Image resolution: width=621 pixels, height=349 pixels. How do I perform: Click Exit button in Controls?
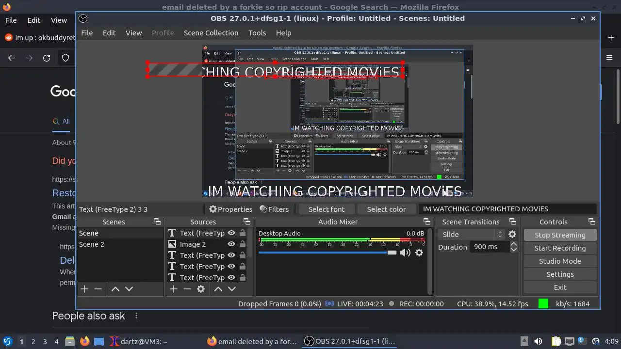coord(560,287)
